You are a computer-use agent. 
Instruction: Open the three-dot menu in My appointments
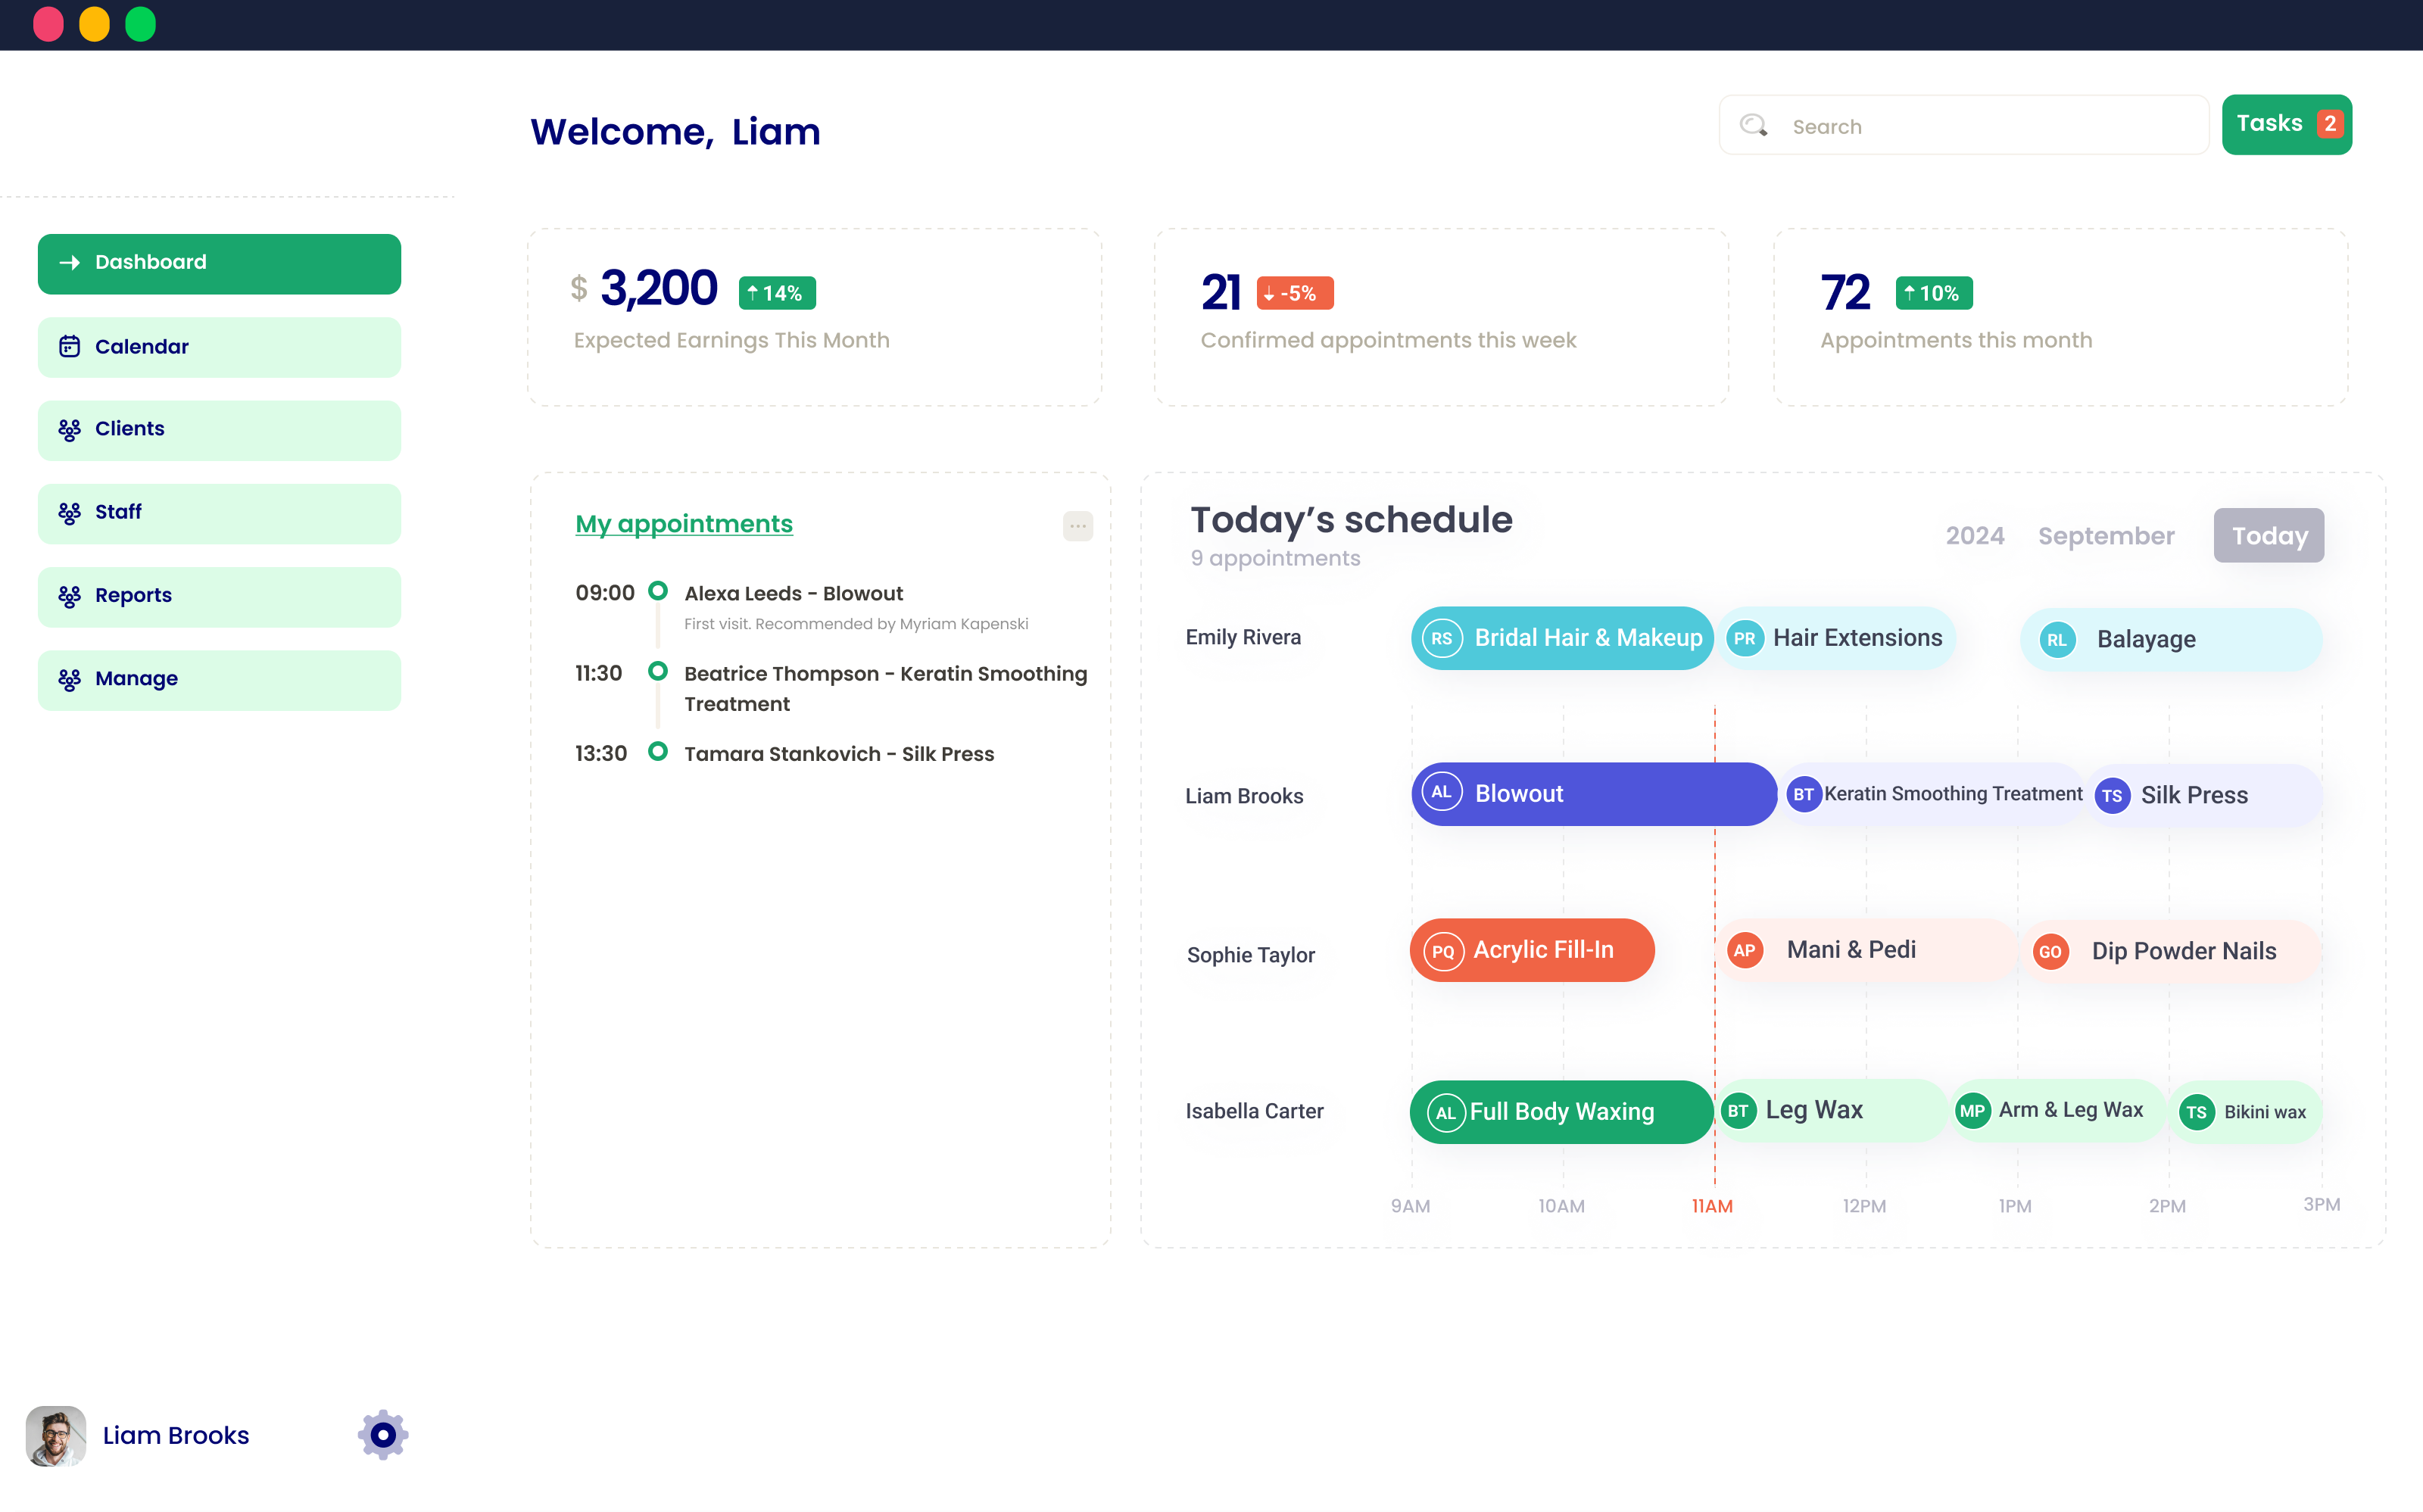(x=1077, y=525)
